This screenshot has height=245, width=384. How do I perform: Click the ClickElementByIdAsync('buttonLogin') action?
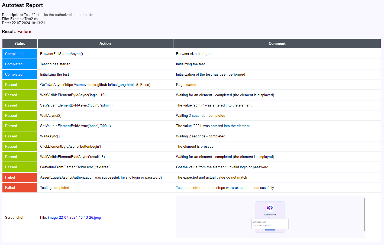[70, 147]
